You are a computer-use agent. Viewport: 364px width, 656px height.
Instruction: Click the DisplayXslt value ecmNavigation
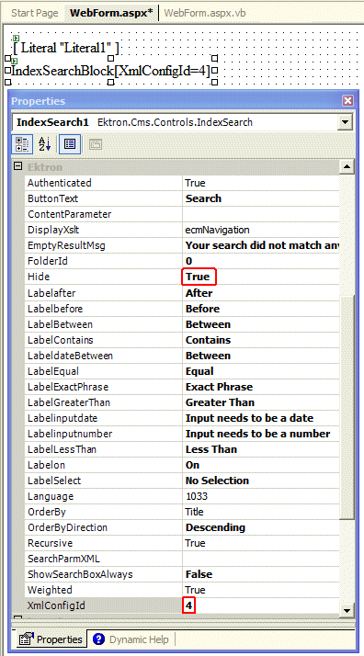tap(217, 230)
